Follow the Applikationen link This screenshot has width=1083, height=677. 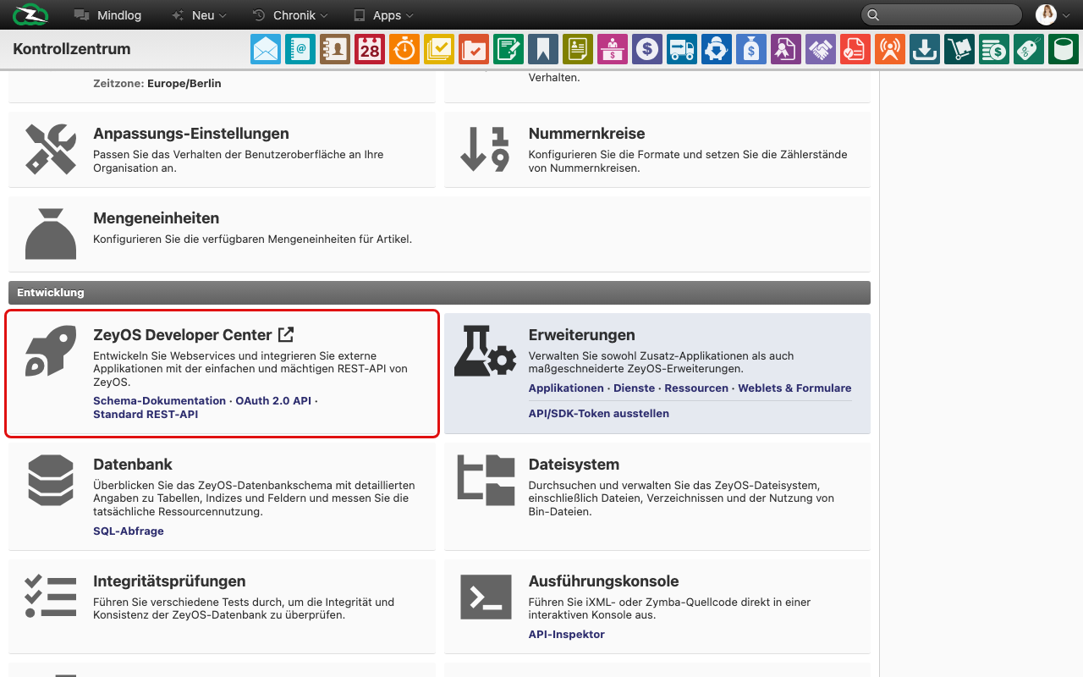pos(566,388)
